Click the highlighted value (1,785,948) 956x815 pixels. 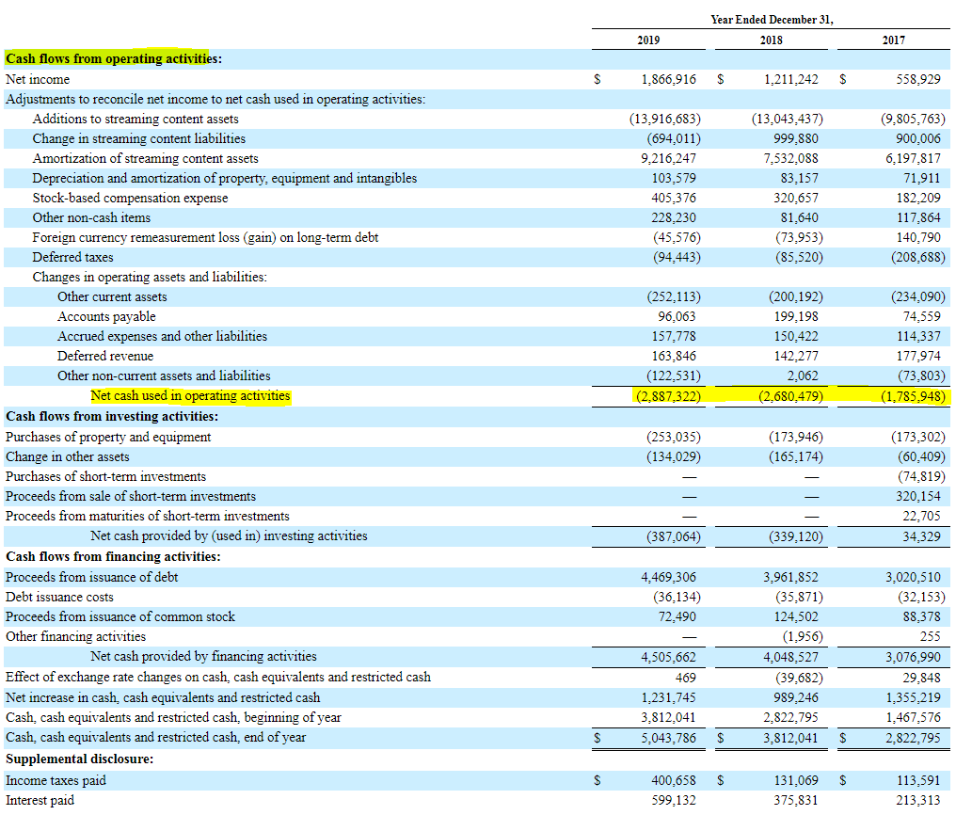point(914,396)
